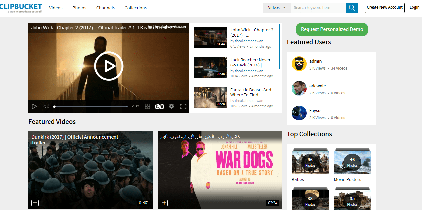Open the Movie Posters collection thumbnail
422x210 pixels.
click(352, 162)
